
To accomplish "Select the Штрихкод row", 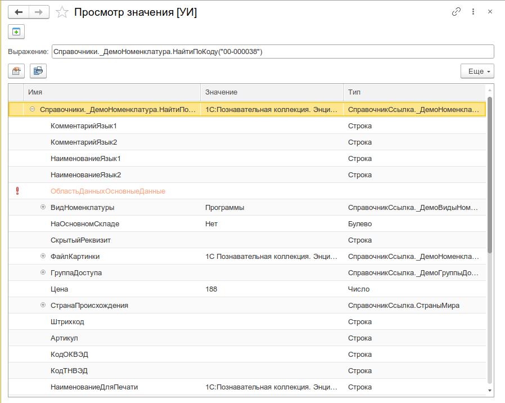I will pos(247,322).
